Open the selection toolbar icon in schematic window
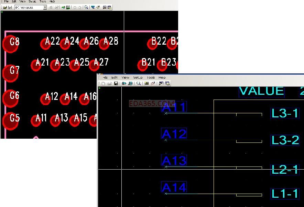This screenshot has height=207, width=304. click(124, 83)
